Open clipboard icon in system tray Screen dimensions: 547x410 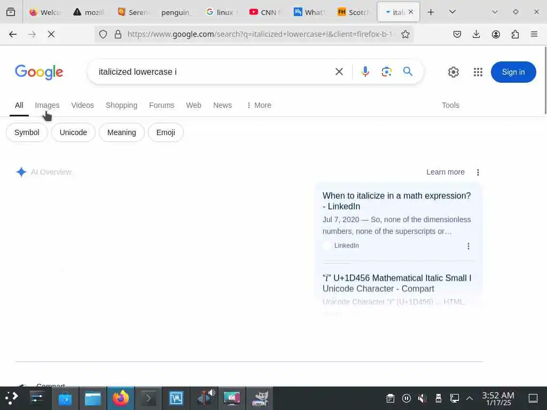[390, 398]
